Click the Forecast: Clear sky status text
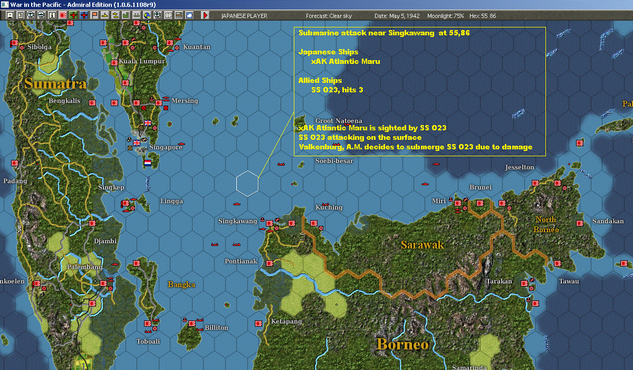This screenshot has width=633, height=370. [329, 16]
